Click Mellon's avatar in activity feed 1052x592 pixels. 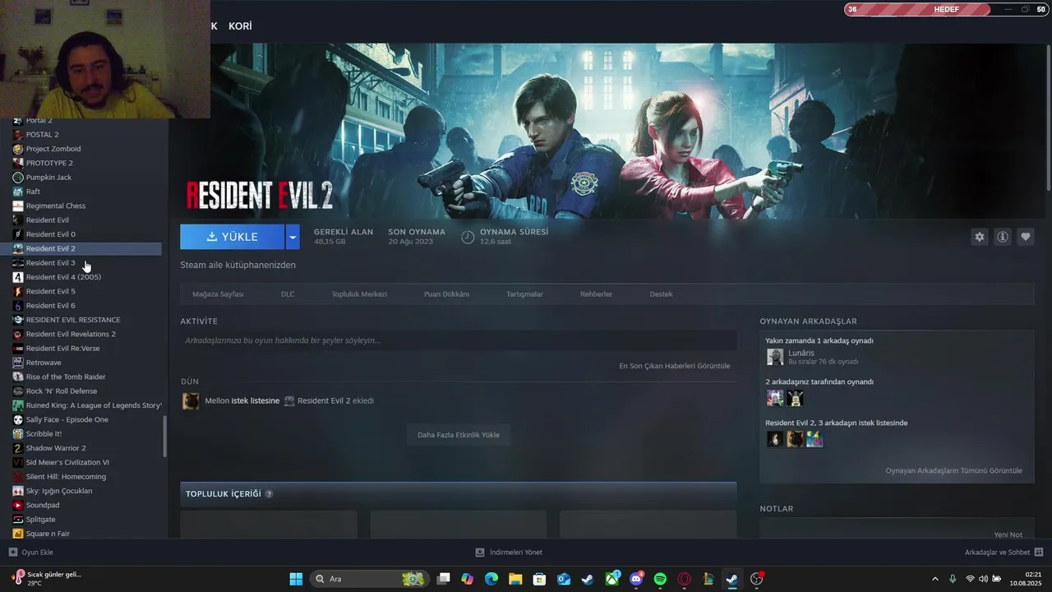[191, 401]
